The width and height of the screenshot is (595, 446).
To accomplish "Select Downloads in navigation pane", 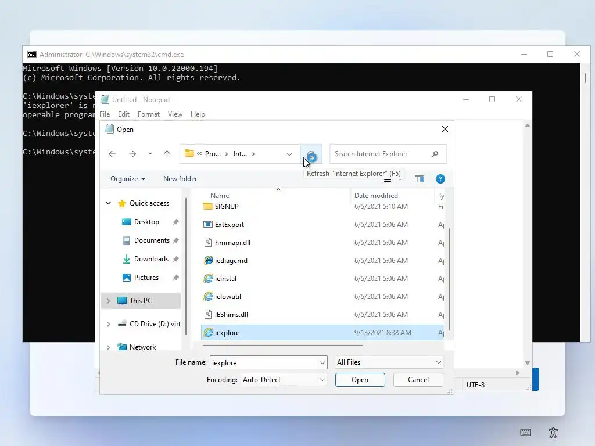I will point(151,259).
